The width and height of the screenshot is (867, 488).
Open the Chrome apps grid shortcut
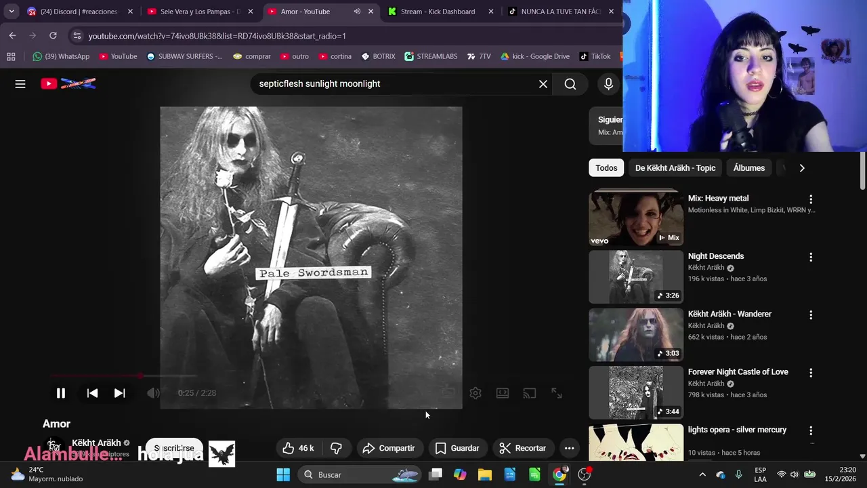(11, 56)
